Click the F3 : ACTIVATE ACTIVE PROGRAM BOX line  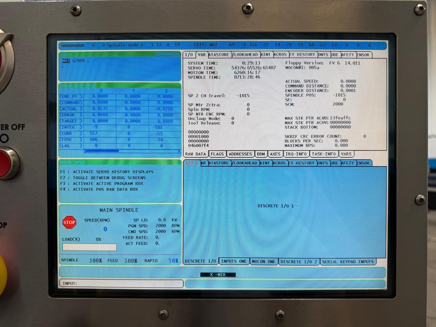point(102,183)
